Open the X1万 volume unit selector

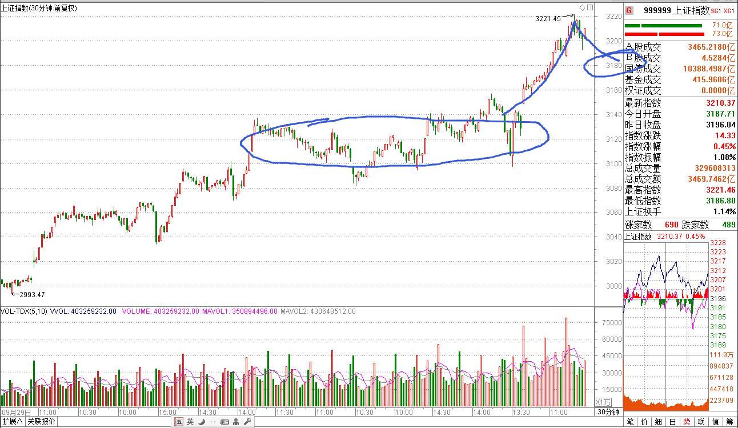603,402
